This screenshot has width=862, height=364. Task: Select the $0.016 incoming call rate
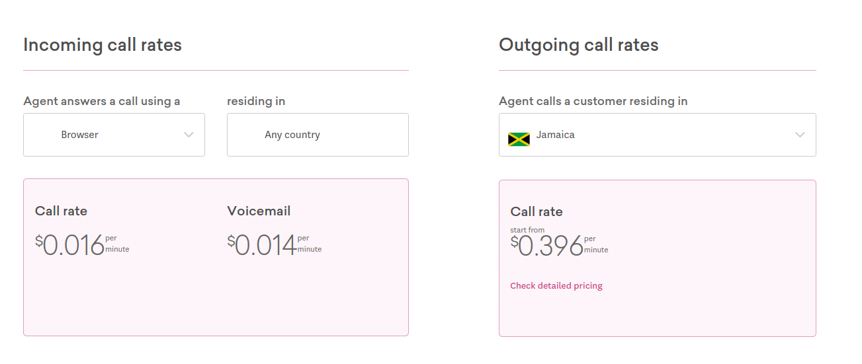pyautogui.click(x=70, y=245)
